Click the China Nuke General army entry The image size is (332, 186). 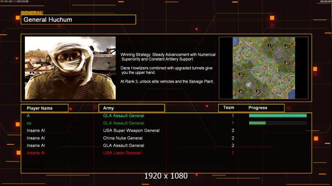click(123, 138)
